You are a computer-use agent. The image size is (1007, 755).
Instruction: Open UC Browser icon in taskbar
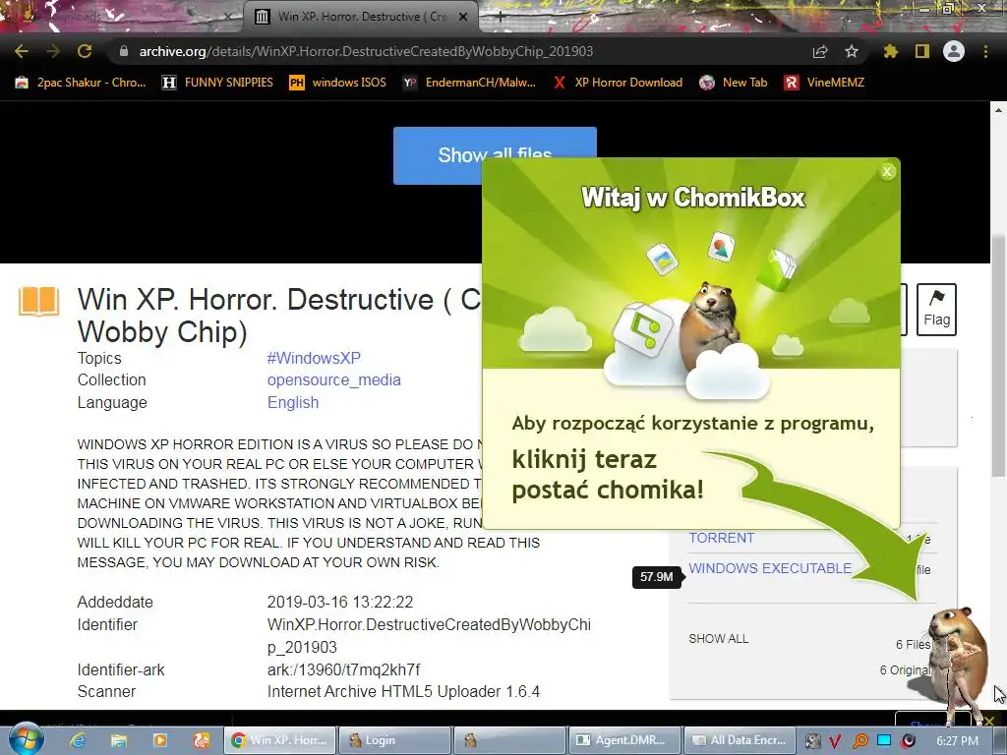pyautogui.click(x=201, y=740)
